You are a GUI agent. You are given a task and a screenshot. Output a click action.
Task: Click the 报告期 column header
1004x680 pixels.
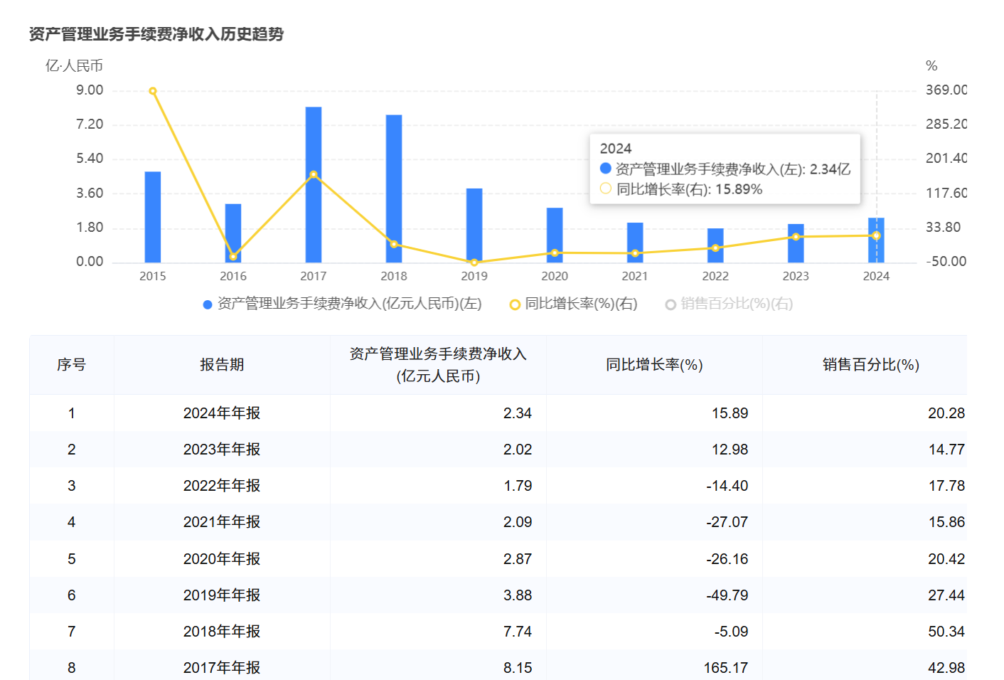tap(222, 365)
